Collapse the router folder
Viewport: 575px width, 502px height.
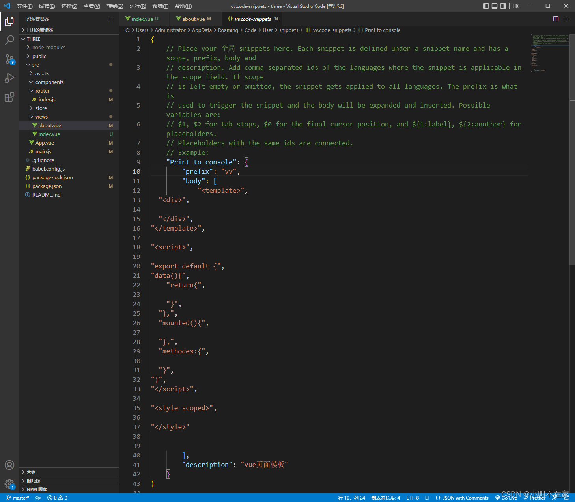click(69, 91)
